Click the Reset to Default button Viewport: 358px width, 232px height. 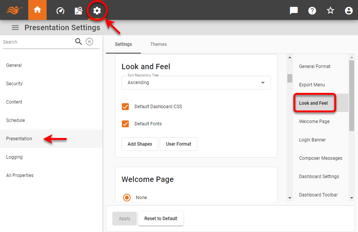(160, 218)
